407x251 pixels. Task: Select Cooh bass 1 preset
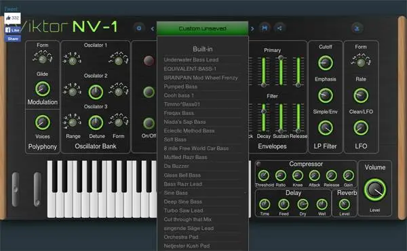[202, 95]
